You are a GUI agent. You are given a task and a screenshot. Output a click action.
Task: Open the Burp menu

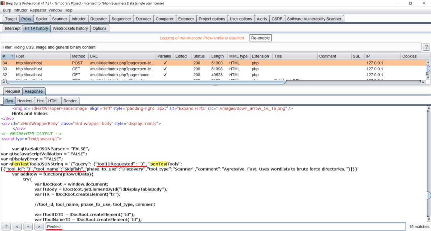7,10
